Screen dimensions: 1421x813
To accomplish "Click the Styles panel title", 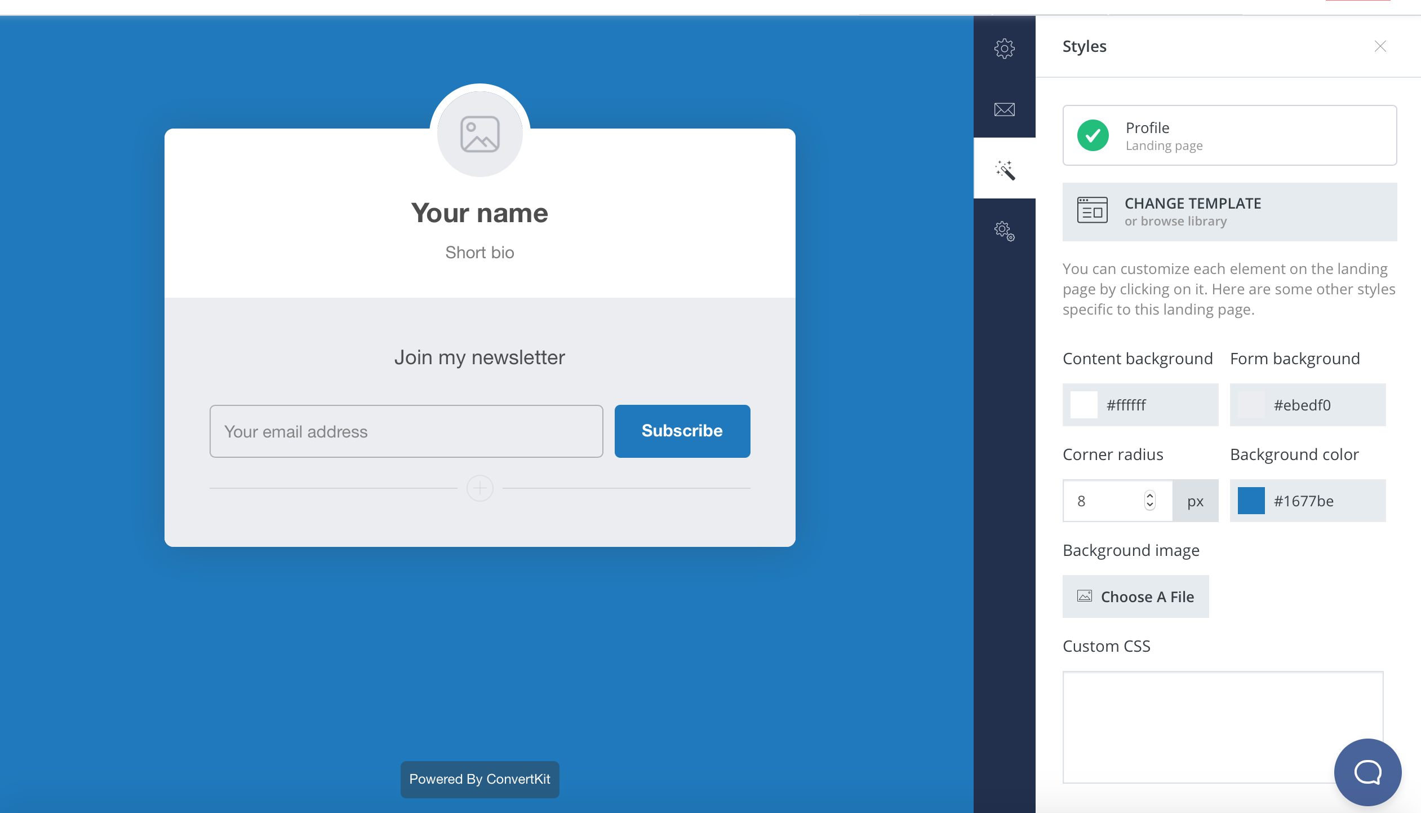I will [x=1084, y=46].
